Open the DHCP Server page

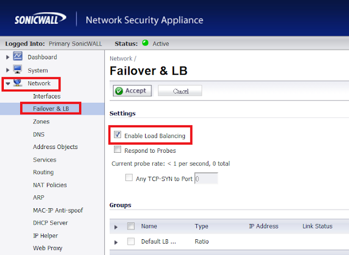51,223
